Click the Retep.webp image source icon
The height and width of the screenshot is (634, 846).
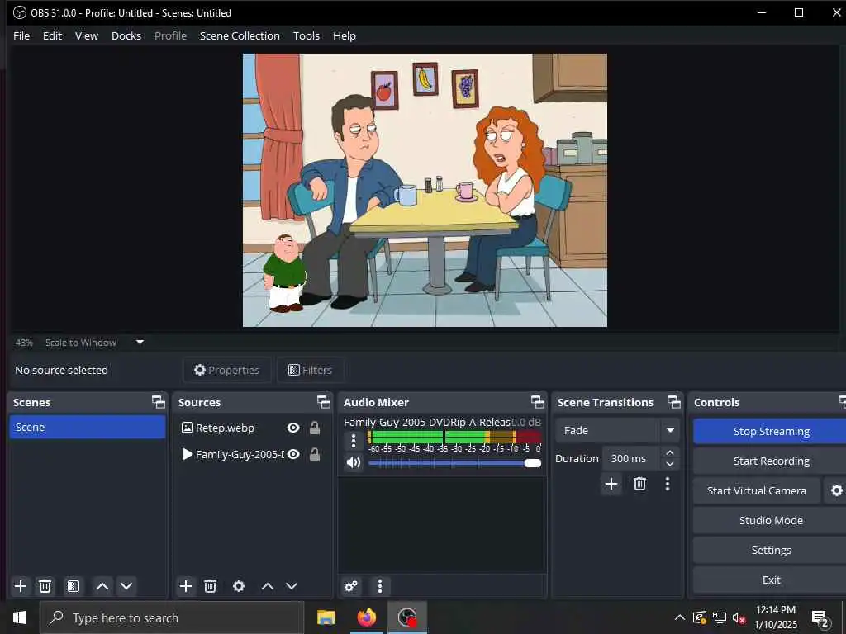tap(188, 428)
